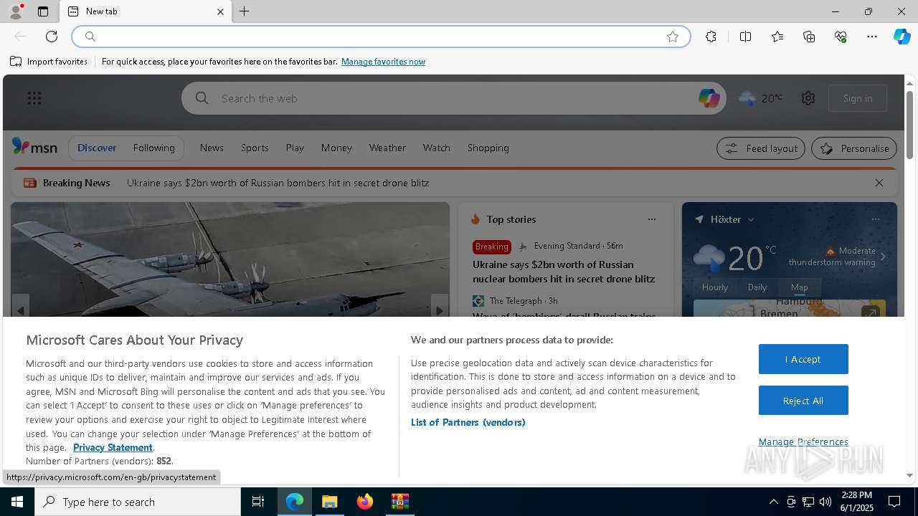
Task: Refresh the current page
Action: (x=52, y=37)
